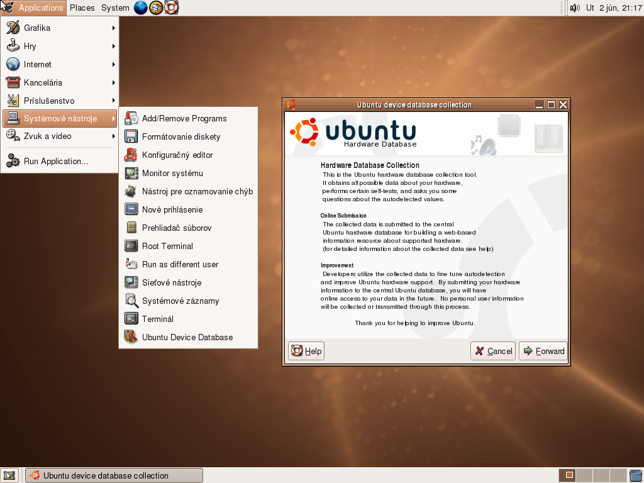Click the Kancelária typewriter icon
The image size is (644, 483).
coord(13,82)
